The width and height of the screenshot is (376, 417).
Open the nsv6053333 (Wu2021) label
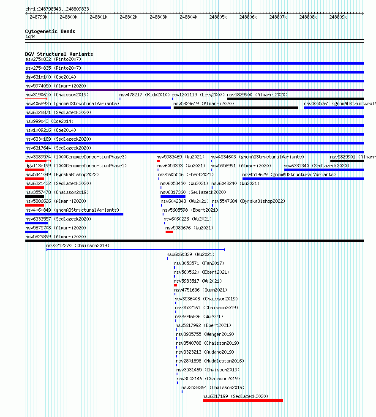click(x=181, y=166)
